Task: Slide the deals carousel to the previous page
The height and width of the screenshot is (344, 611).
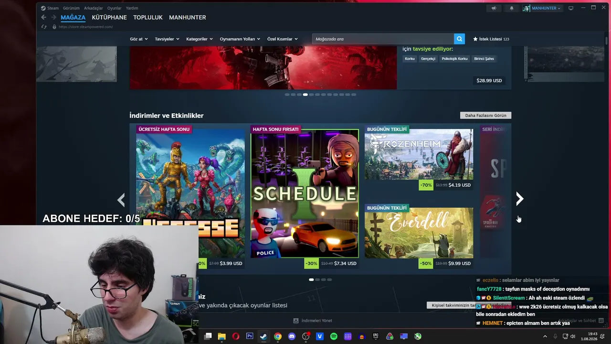Action: pos(121,199)
